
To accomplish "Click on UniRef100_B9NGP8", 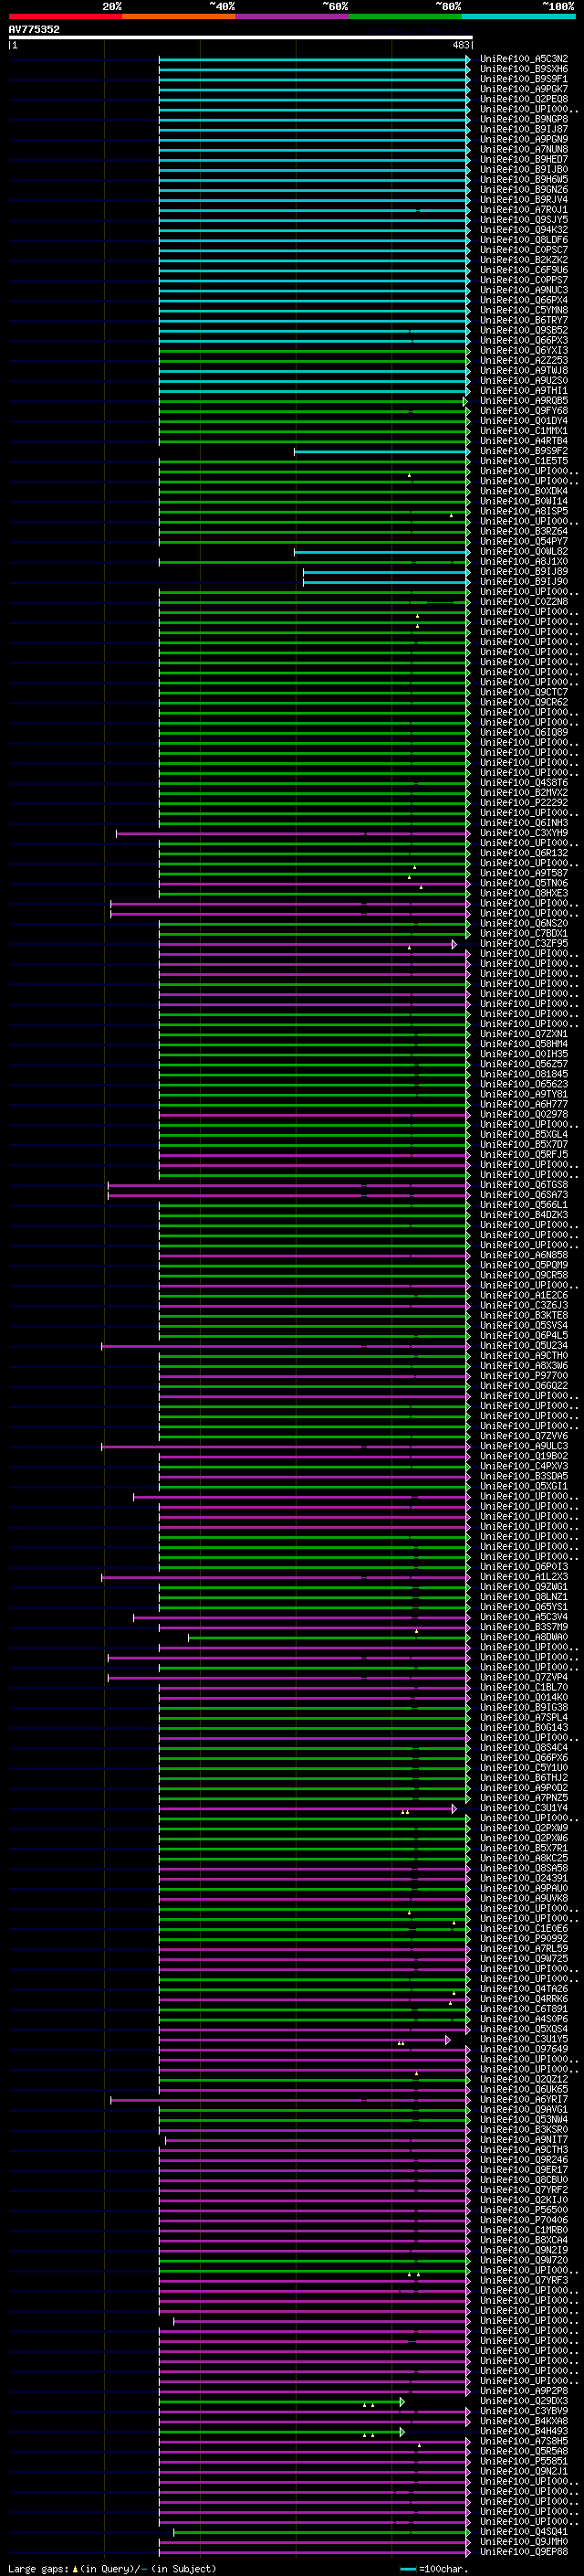I will pyautogui.click(x=524, y=119).
